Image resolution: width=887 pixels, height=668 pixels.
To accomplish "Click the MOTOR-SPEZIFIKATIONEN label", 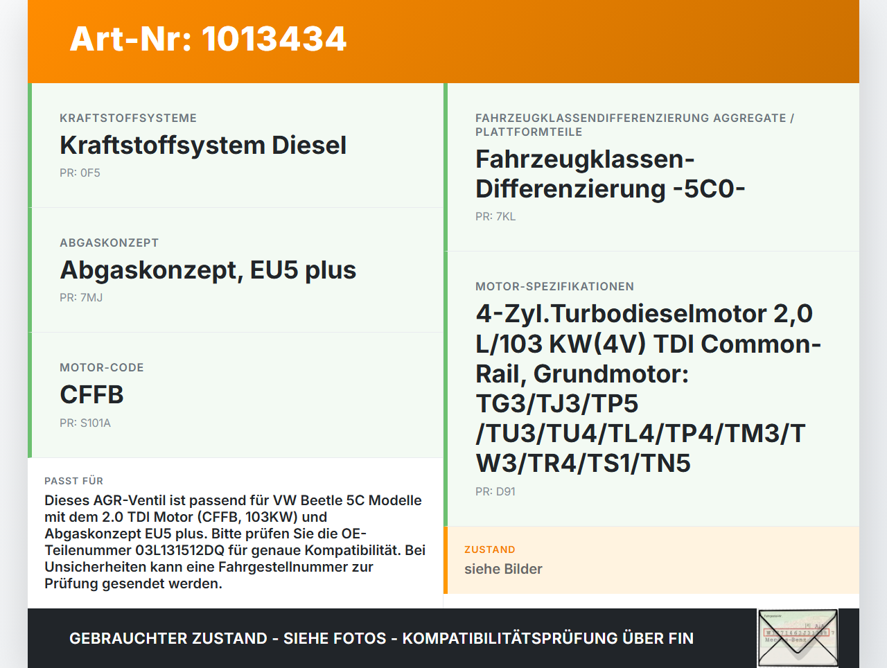I will [554, 286].
